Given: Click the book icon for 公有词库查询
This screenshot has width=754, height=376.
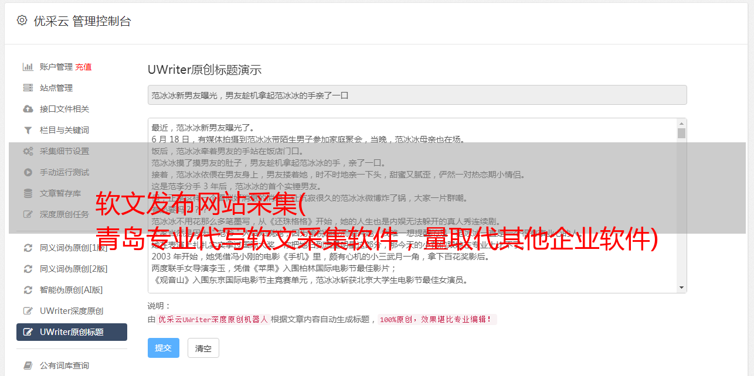Looking at the screenshot, I should coord(28,365).
